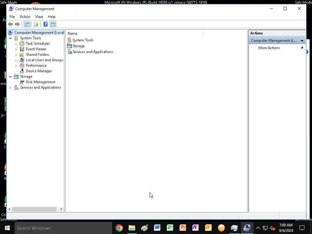
Task: Open Disk Management from the tree icon
Action: pos(22,82)
